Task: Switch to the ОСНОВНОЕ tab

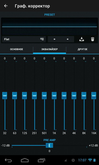Action: click(16, 49)
